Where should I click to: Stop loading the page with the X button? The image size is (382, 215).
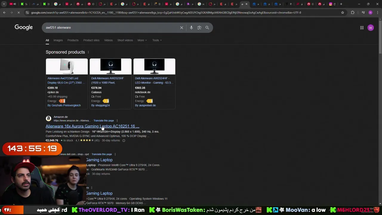coord(19,13)
